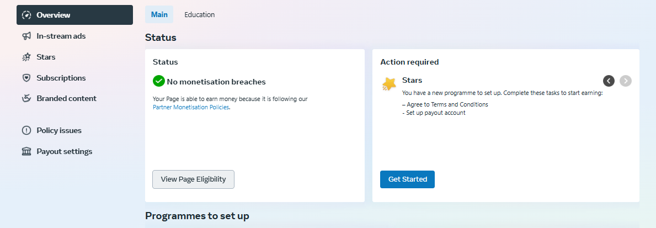Click the Payout settings bank icon

(26, 151)
